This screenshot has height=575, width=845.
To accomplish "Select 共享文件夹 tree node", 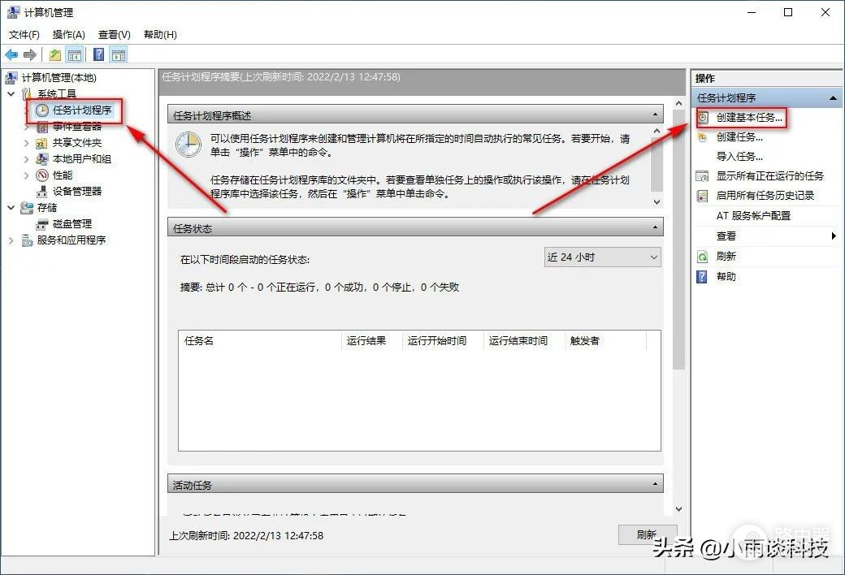I will (77, 143).
